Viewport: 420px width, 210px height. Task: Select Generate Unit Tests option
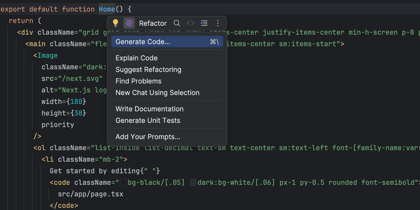(x=148, y=120)
